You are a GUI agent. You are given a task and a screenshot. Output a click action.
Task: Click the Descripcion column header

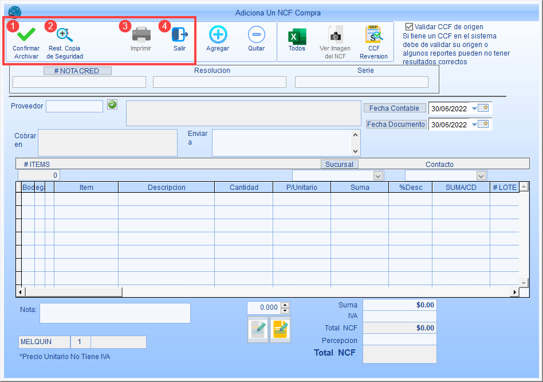(167, 187)
